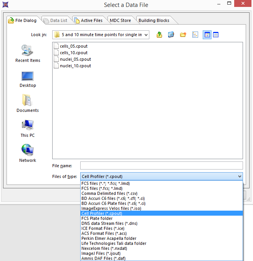This screenshot has height=261, width=253.
Task: Open Network in the places sidebar
Action: (x=28, y=153)
